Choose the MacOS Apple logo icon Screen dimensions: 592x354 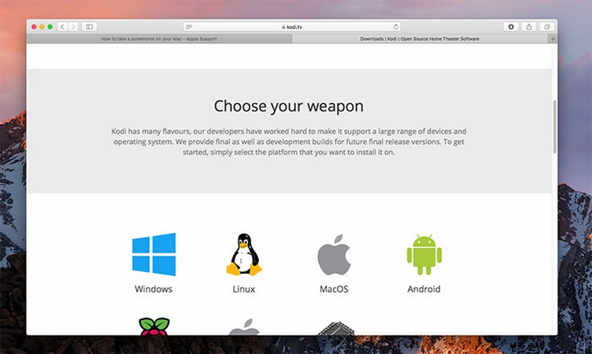(x=334, y=254)
